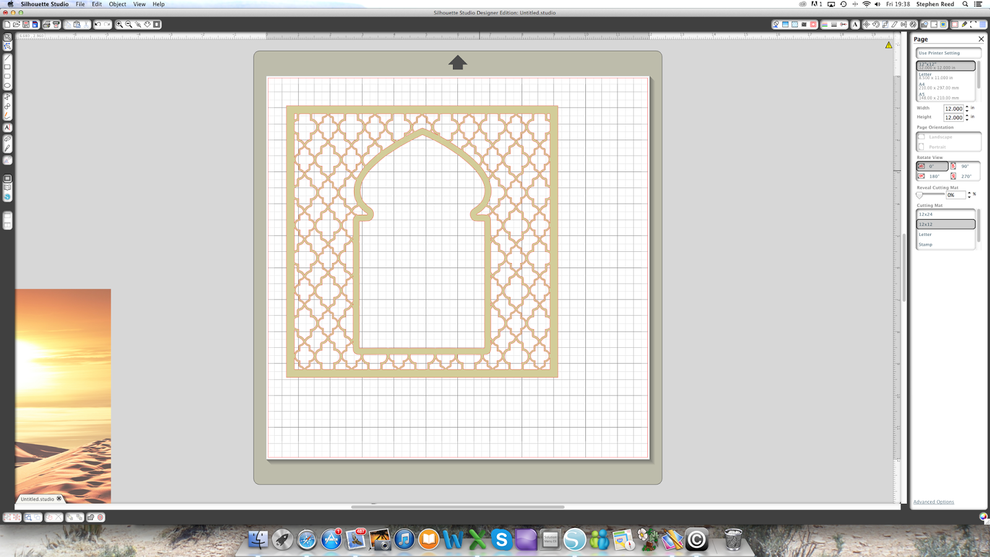Zoom out of the canvas
Viewport: 990px width, 557px height.
[129, 25]
